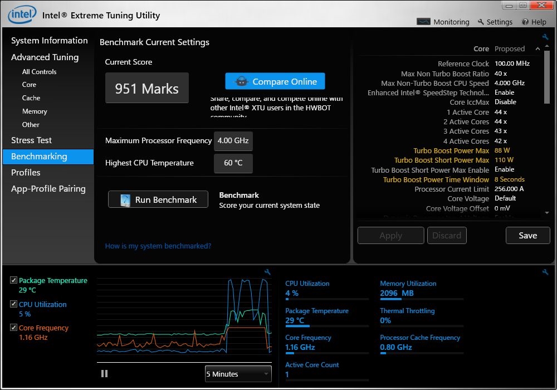Image resolution: width=557 pixels, height=390 pixels.
Task: Click the Discard button
Action: click(x=447, y=236)
